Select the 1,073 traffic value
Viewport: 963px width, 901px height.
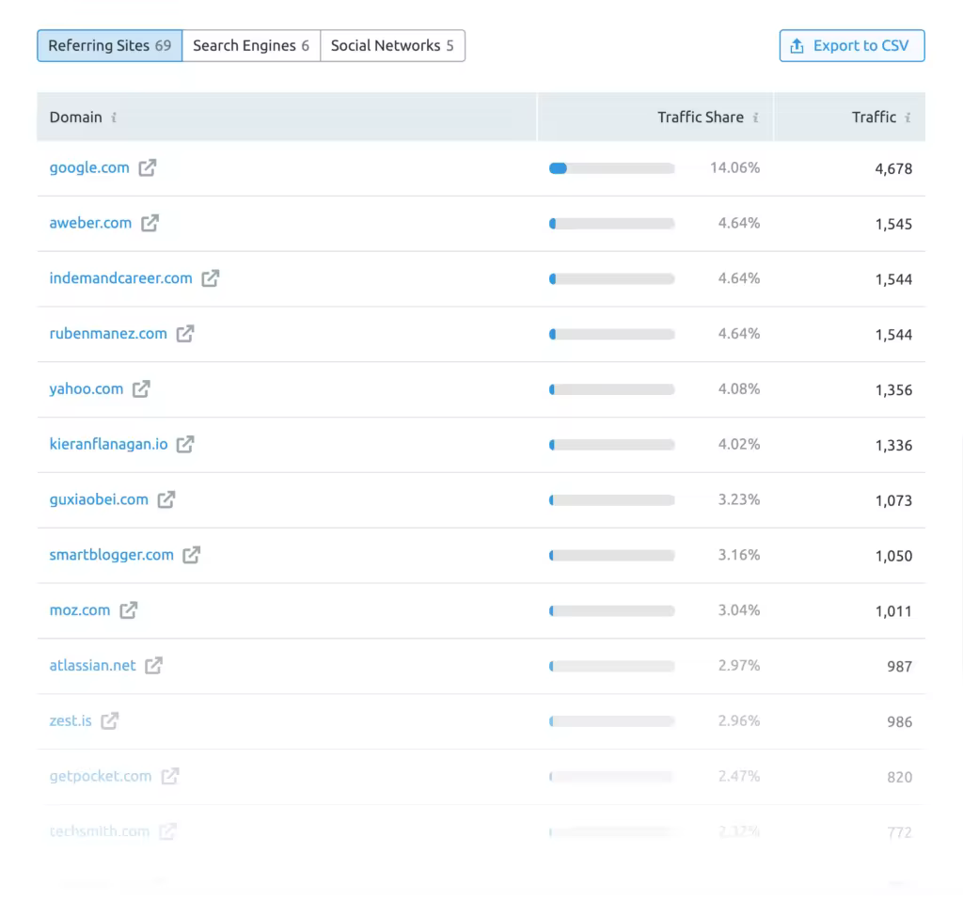[x=893, y=500]
